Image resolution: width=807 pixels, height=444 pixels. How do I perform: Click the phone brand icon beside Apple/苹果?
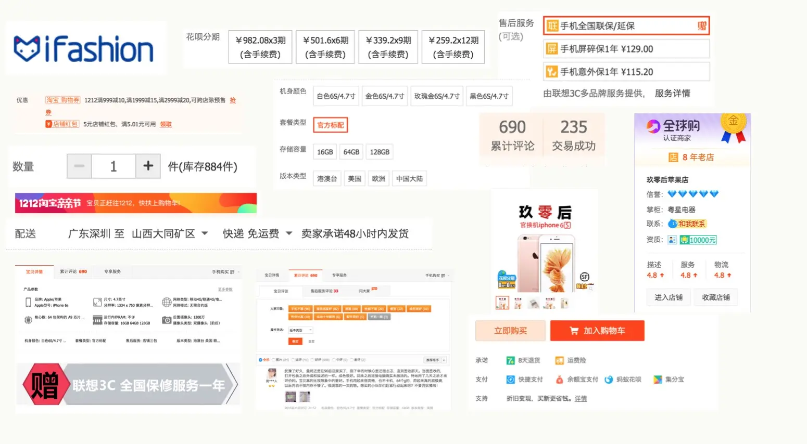pos(28,302)
